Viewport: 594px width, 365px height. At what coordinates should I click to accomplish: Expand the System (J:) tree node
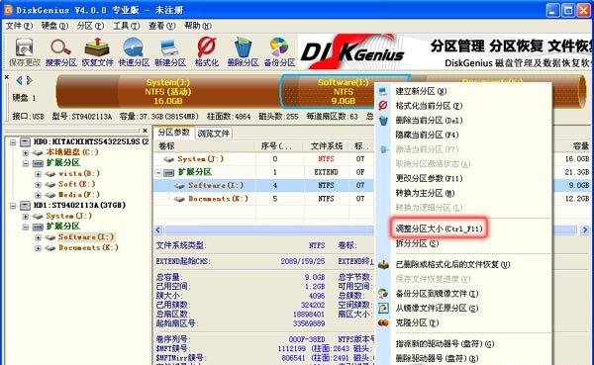coord(26,217)
